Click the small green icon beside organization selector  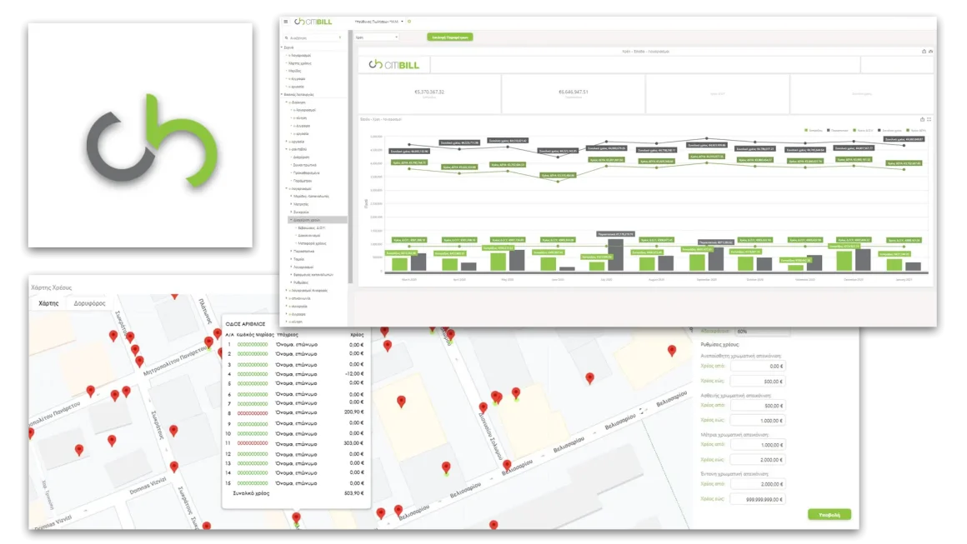[x=408, y=22]
